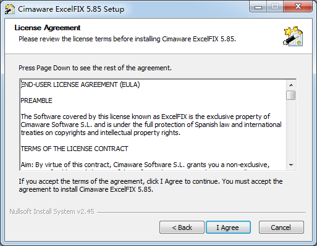Screen dimensions: 317x246
Task: Click the TERMS OF THE LICENSE CONTRACT line
Action: tap(74, 149)
